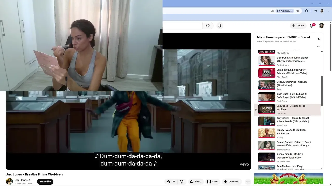Open the Jax Jones channel name link
The width and height of the screenshot is (332, 186).
click(21, 180)
